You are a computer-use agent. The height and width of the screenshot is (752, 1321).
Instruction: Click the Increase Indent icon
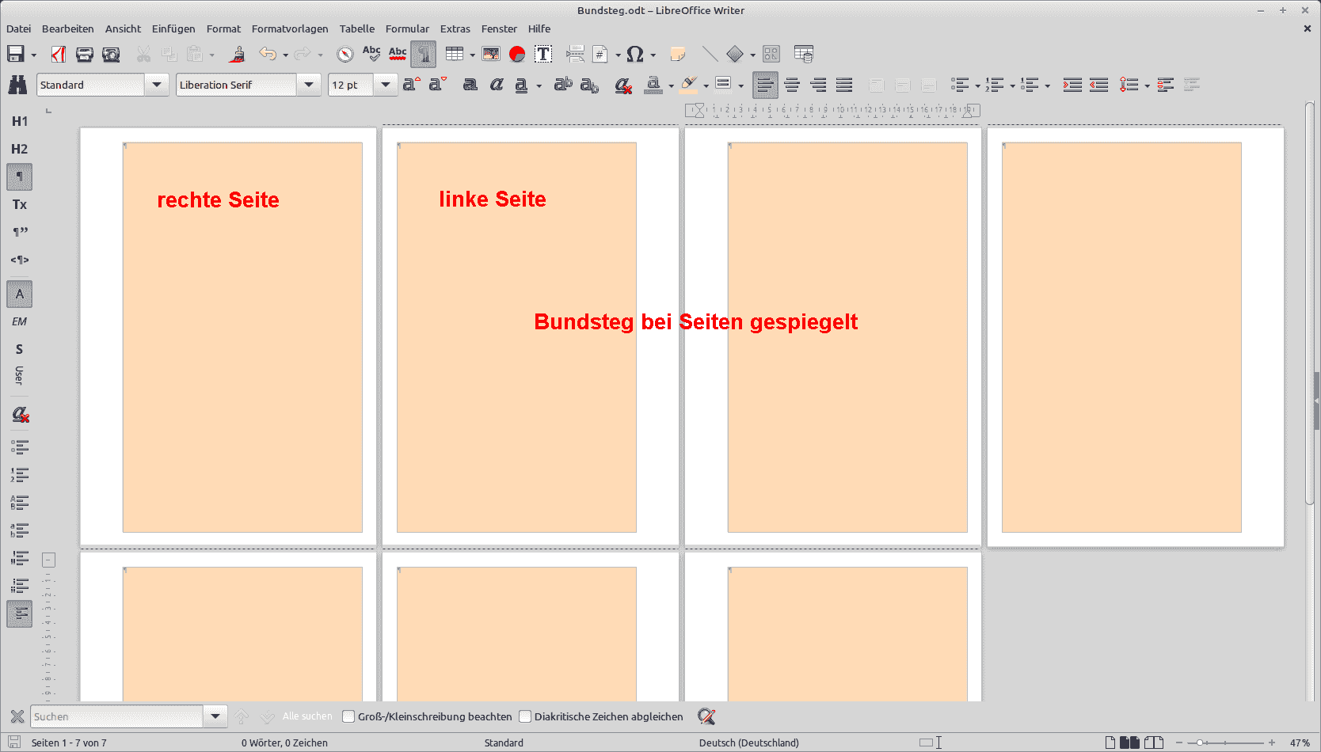pos(1072,85)
